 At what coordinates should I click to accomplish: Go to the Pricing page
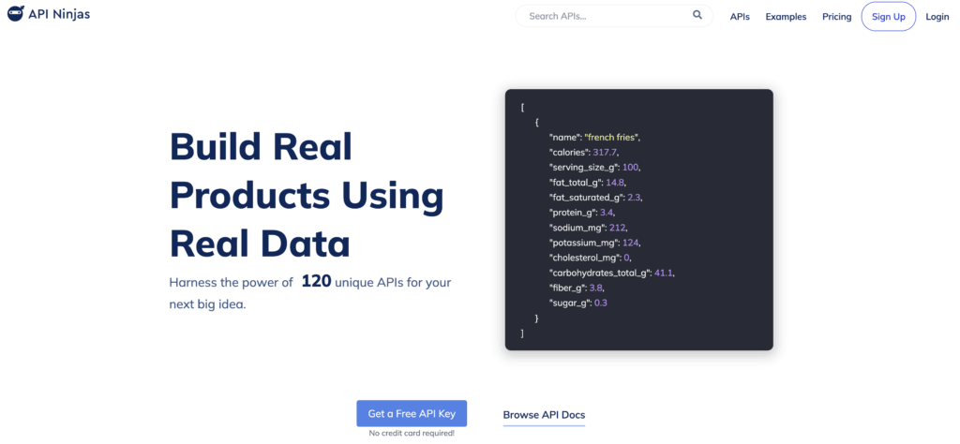point(836,17)
